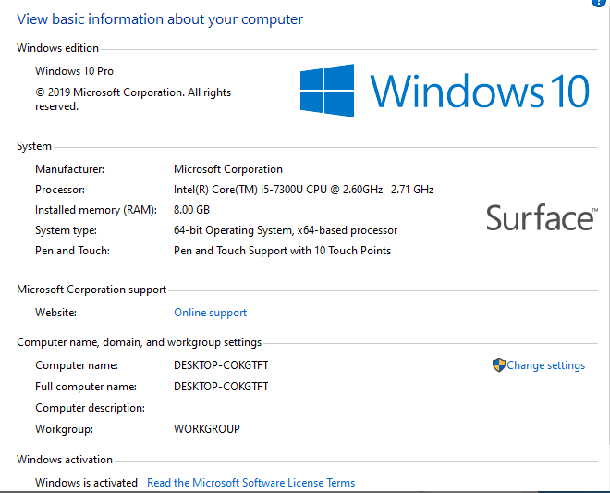Viewport: 610px width, 493px height.
Task: Open Change settings for computer name
Action: (x=545, y=365)
